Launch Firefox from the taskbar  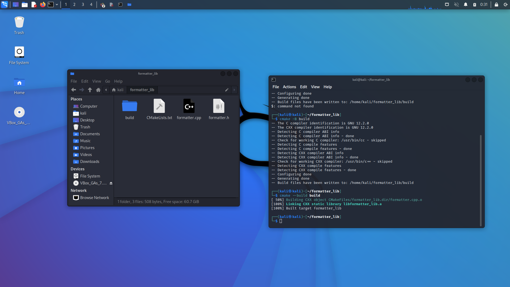point(43,5)
